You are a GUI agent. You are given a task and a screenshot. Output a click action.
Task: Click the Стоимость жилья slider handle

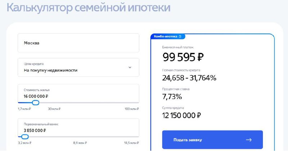pyautogui.click(x=35, y=103)
